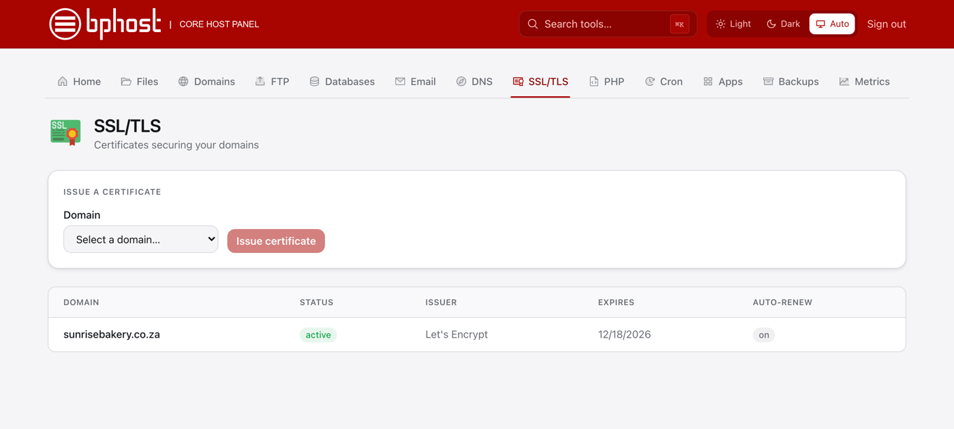This screenshot has width=954, height=429.
Task: Click the magnifier icon in search box
Action: [533, 24]
